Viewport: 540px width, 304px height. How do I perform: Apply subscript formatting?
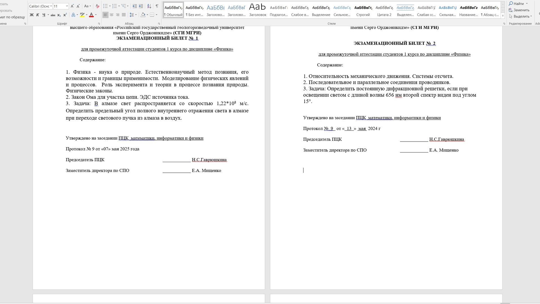(59, 15)
